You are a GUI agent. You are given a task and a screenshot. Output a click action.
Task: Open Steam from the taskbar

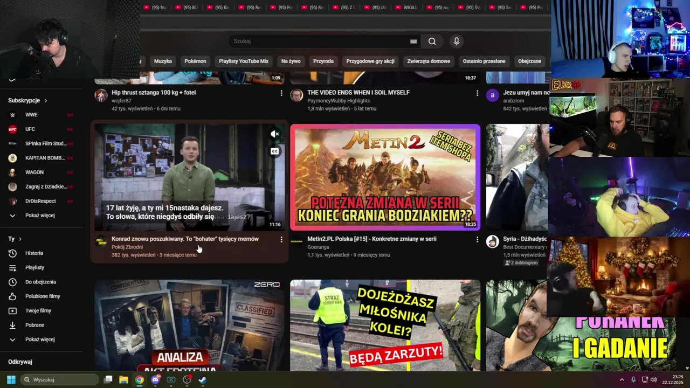(x=202, y=379)
